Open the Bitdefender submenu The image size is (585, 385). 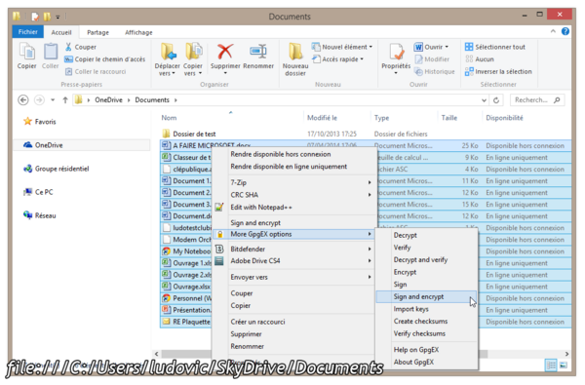(x=294, y=249)
